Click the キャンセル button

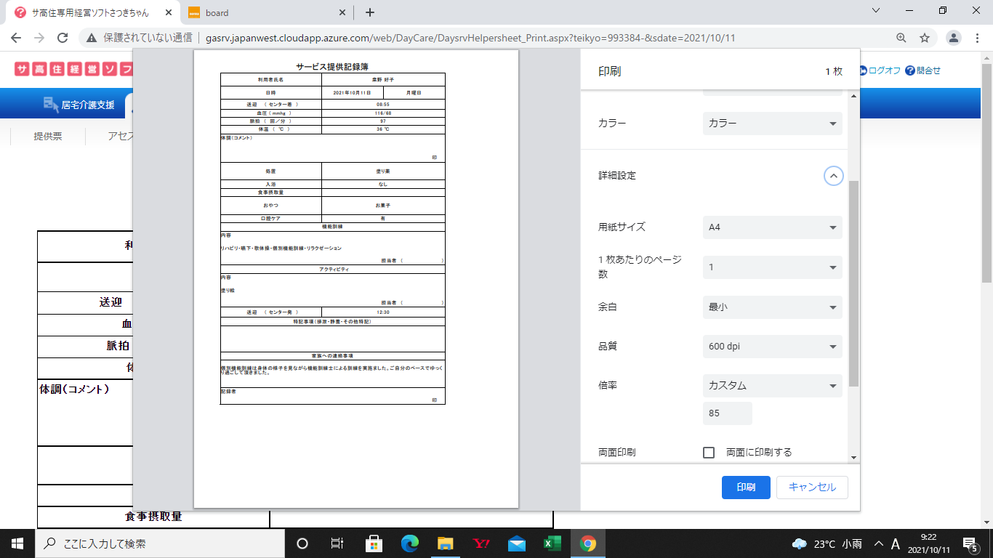point(812,488)
